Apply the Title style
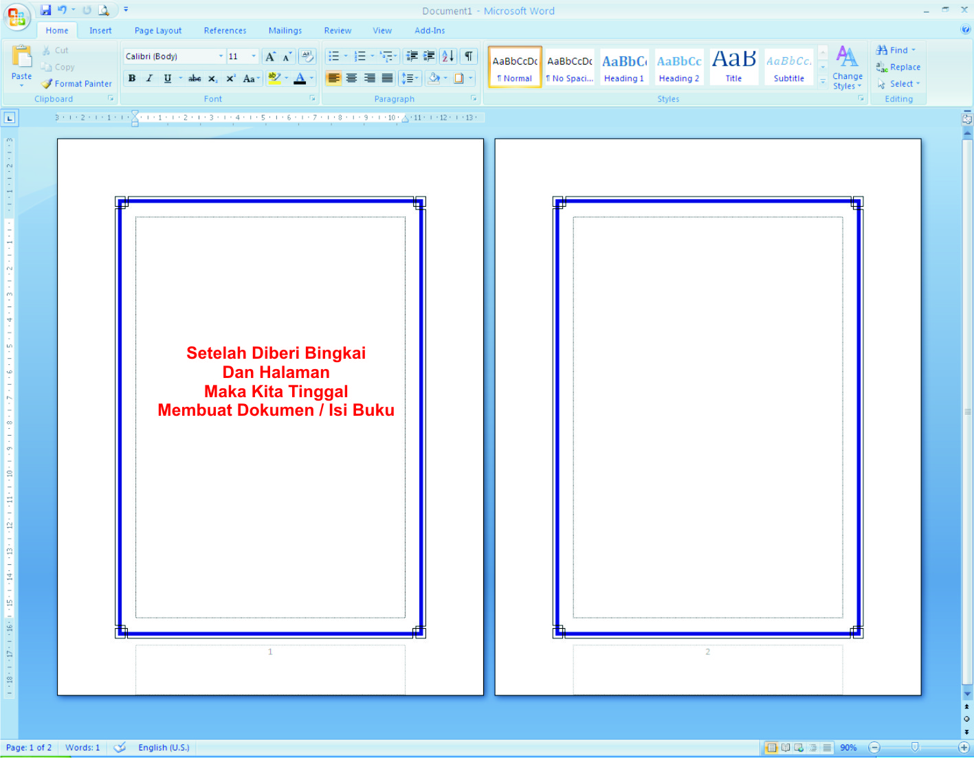Image resolution: width=974 pixels, height=758 pixels. click(x=734, y=67)
